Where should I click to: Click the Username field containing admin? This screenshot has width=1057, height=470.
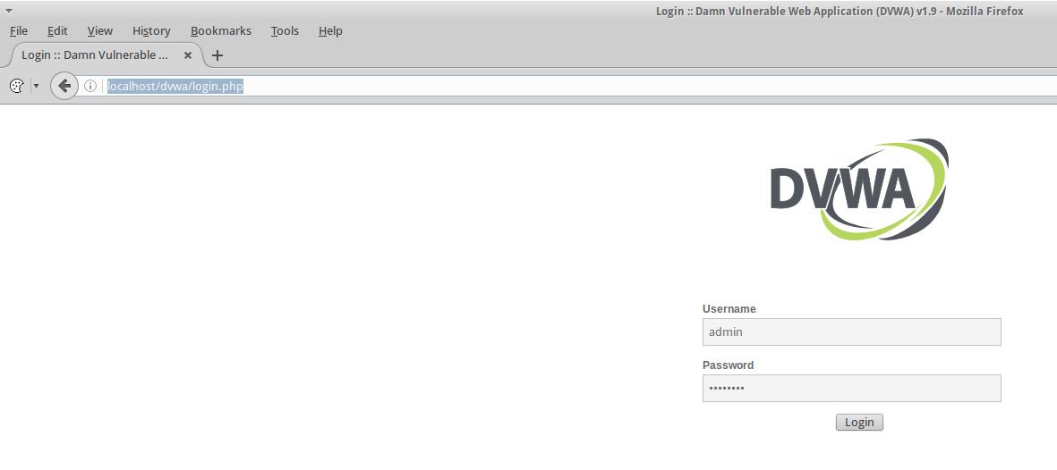click(x=851, y=332)
